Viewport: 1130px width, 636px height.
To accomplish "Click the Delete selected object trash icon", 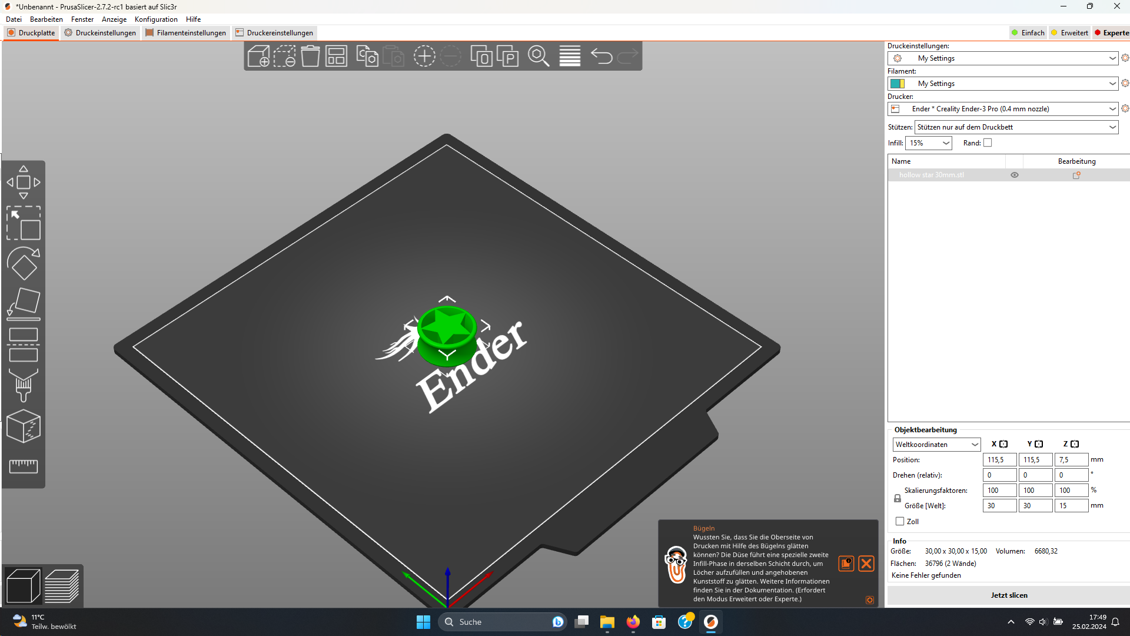I will pos(310,56).
